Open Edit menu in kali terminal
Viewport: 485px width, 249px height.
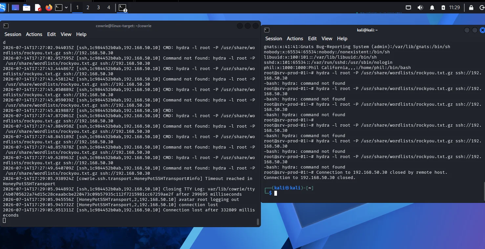click(312, 39)
